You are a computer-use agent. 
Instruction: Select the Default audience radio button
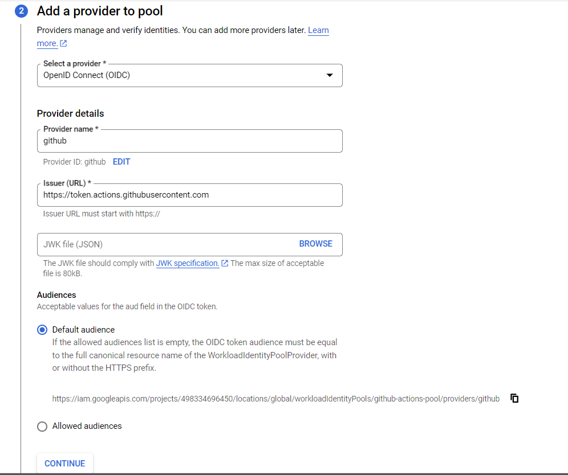(x=42, y=329)
